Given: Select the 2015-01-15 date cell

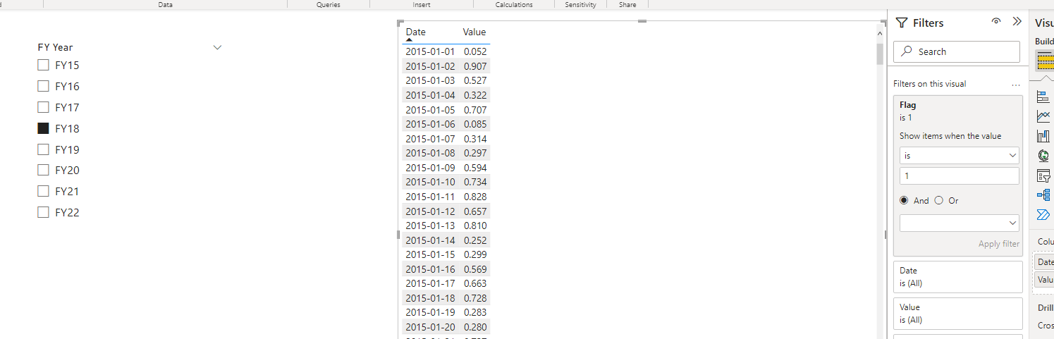Looking at the screenshot, I should tap(430, 254).
